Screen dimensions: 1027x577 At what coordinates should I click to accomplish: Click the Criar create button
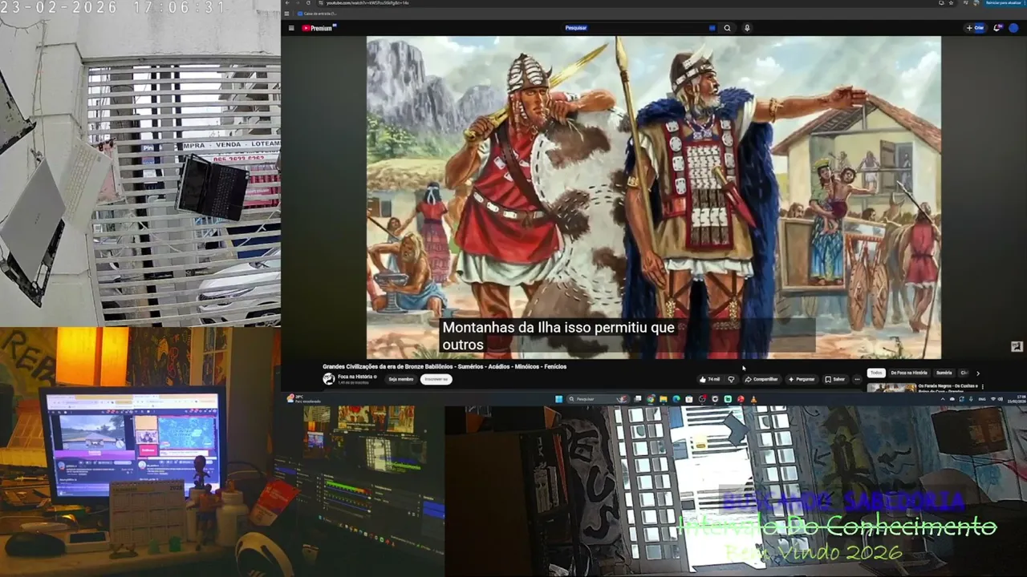coord(976,28)
